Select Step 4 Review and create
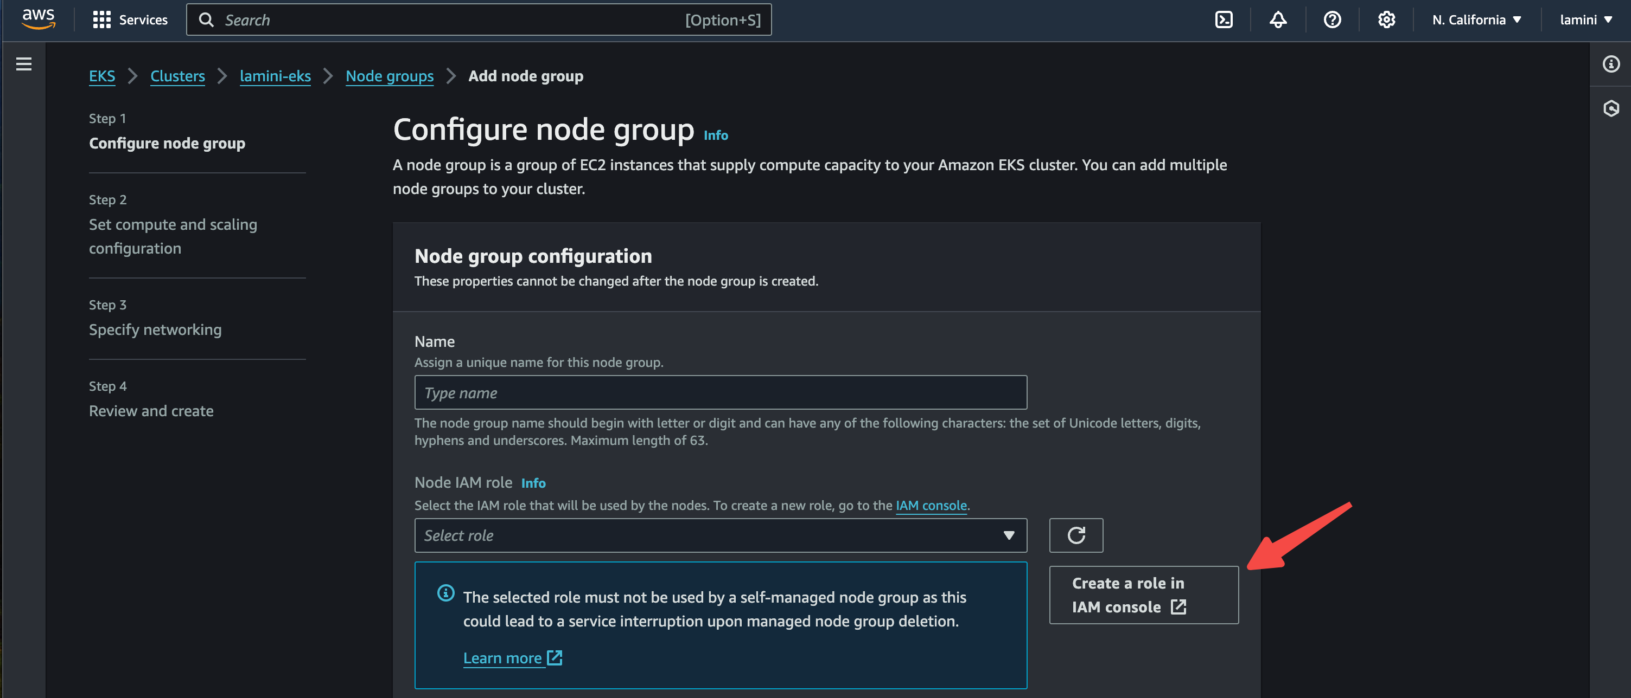Screen dimensions: 1631x698 (x=151, y=411)
